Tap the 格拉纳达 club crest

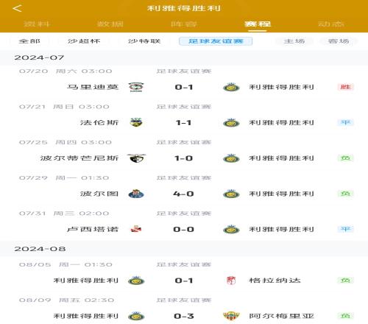coord(231,281)
